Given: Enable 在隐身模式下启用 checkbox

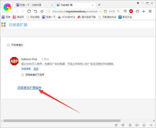Looking at the screenshot, I should click(23, 75).
